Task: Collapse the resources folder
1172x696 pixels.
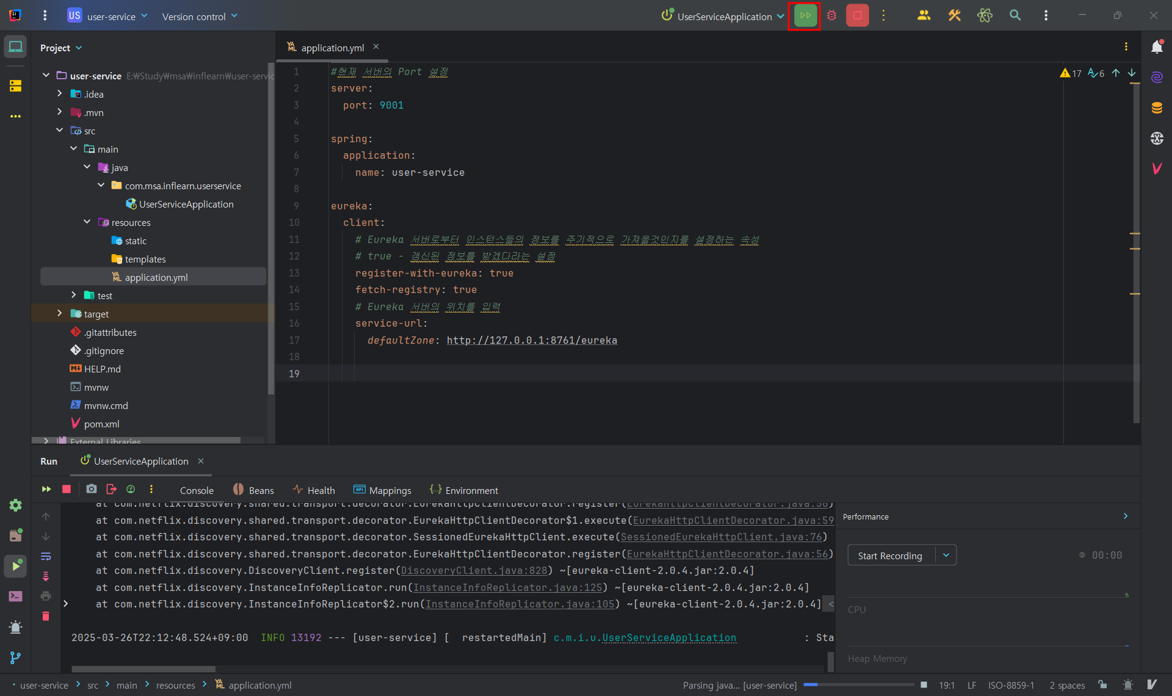Action: tap(87, 222)
